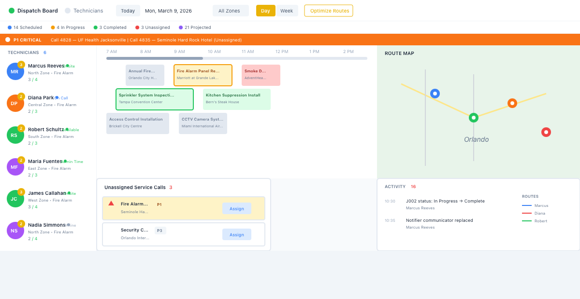Select the red unassigned pin on the route map
Image resolution: width=580 pixels, height=299 pixels.
pyautogui.click(x=546, y=132)
